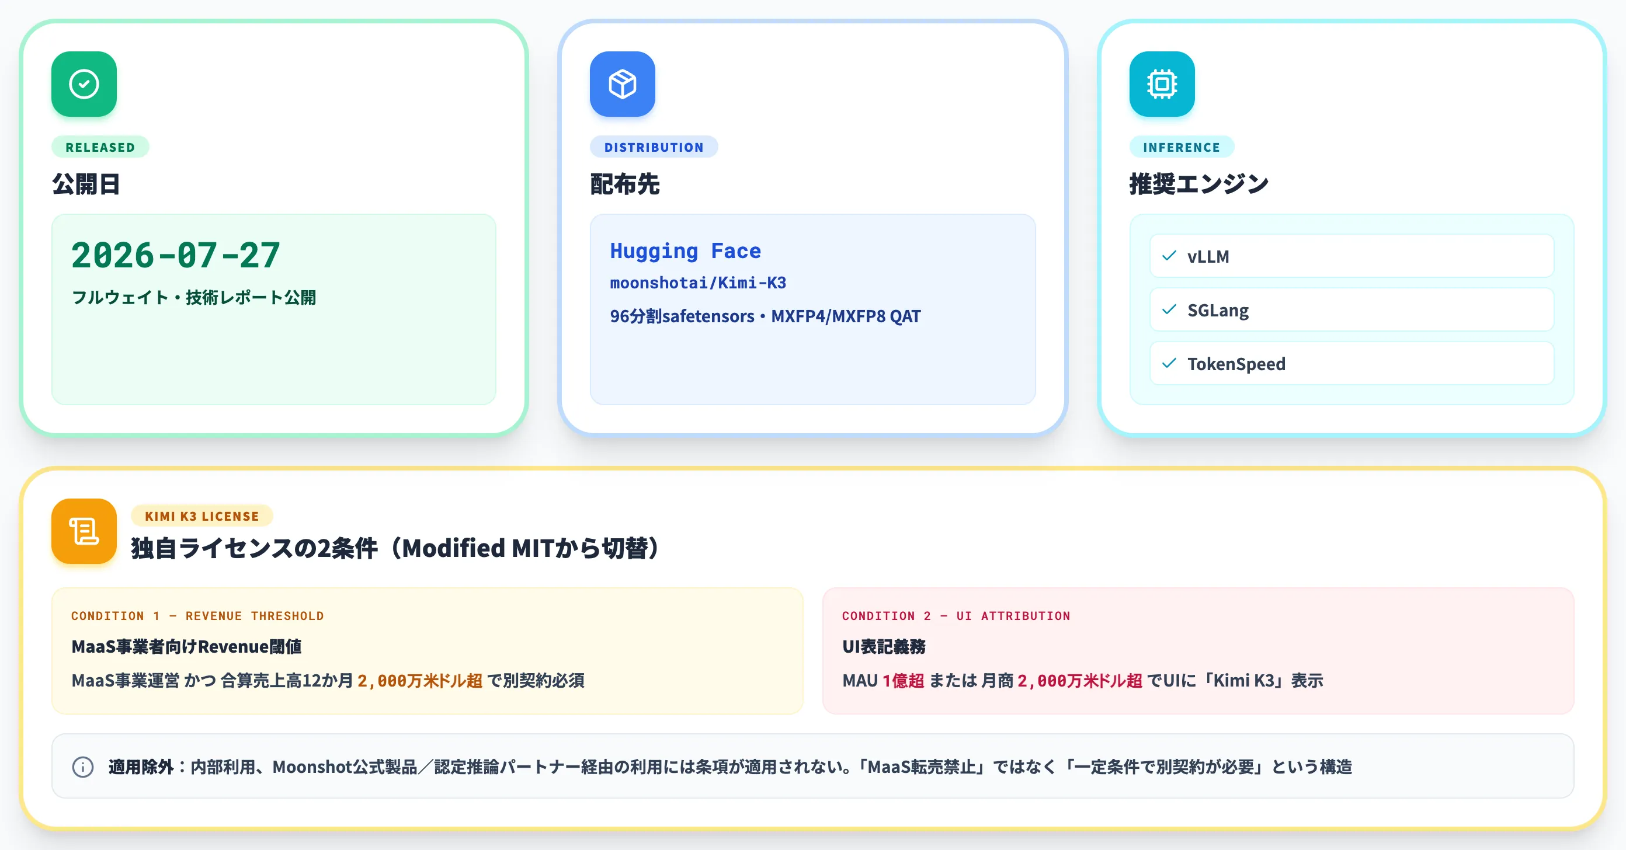Click the TokenSpeed engine row

[x=1352, y=363]
